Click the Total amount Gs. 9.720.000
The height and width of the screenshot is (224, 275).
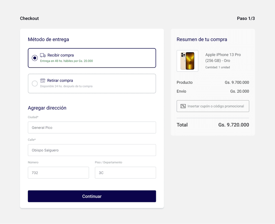pyautogui.click(x=234, y=125)
